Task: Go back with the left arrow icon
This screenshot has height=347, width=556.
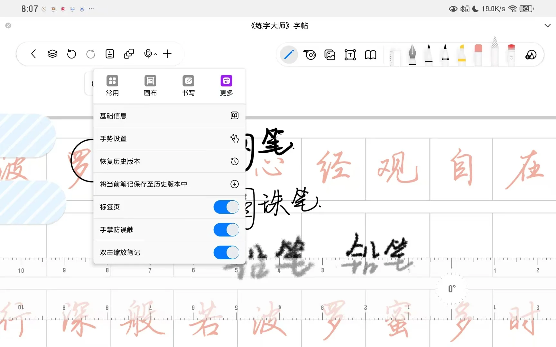Action: pos(33,54)
